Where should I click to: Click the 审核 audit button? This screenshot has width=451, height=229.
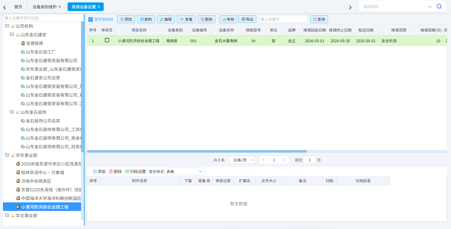(x=228, y=19)
